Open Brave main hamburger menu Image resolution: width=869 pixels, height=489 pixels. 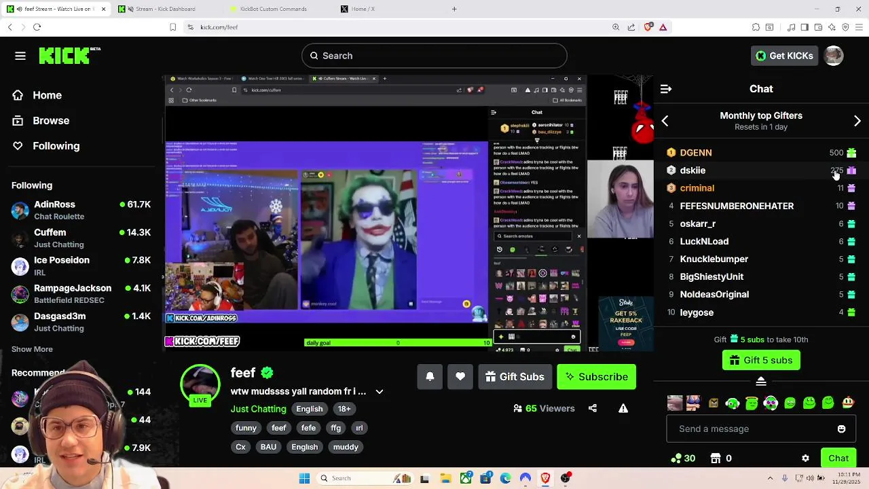tap(859, 27)
